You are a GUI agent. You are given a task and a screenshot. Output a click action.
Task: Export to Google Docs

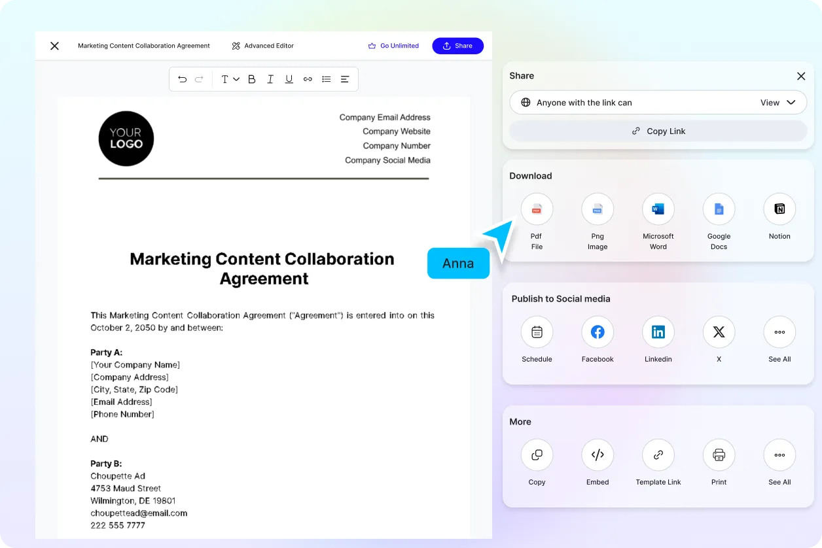(x=719, y=209)
